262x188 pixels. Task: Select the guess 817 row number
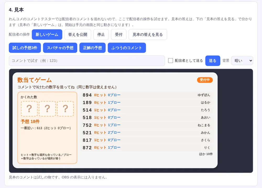87,140
